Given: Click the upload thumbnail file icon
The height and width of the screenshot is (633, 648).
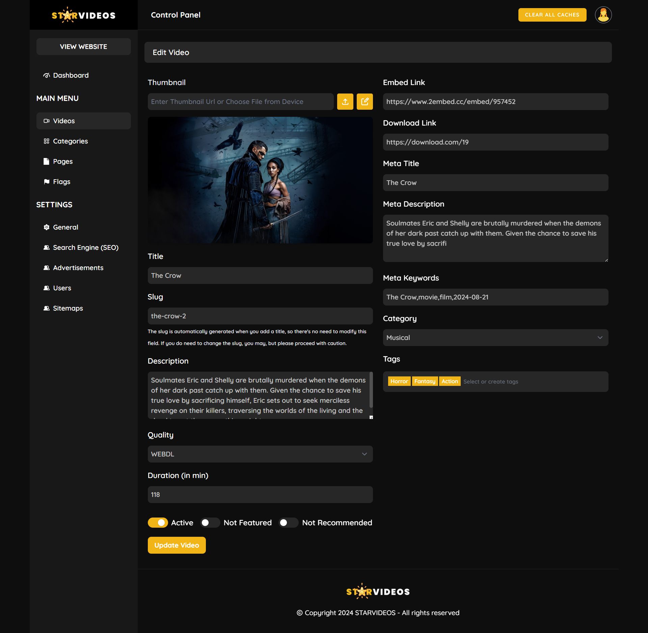Looking at the screenshot, I should click(345, 102).
